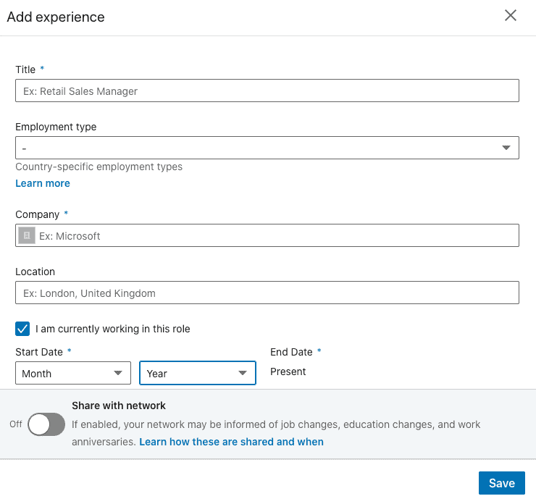Click the End Date label

click(x=291, y=352)
